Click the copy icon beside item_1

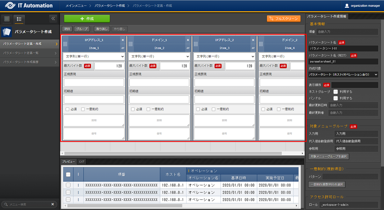[x=122, y=48]
